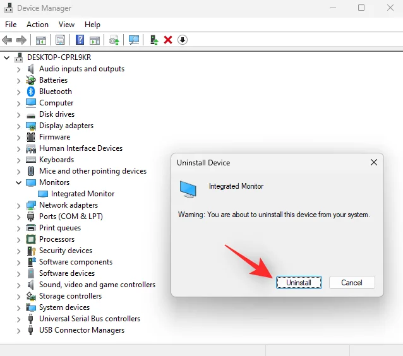
Task: Click the Disk drives icon
Action: [31, 116]
